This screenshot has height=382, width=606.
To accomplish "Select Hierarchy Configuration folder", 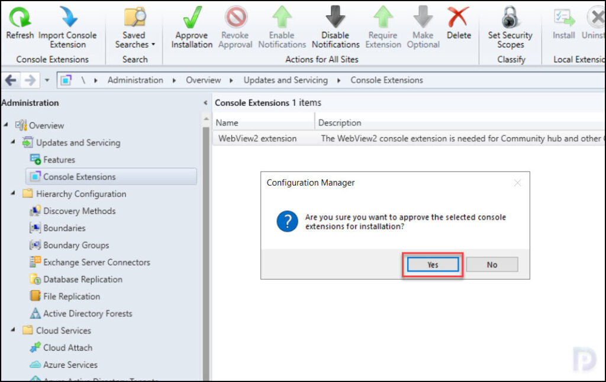I will click(x=81, y=194).
